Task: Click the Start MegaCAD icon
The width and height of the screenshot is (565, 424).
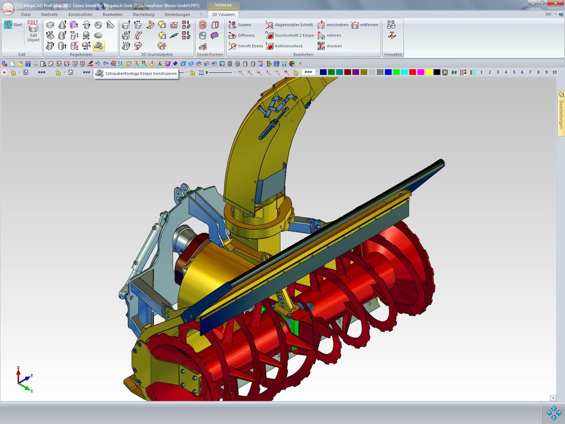Action: [8, 25]
